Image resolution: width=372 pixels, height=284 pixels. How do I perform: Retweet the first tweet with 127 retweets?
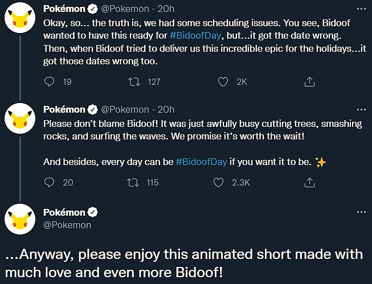click(x=135, y=82)
